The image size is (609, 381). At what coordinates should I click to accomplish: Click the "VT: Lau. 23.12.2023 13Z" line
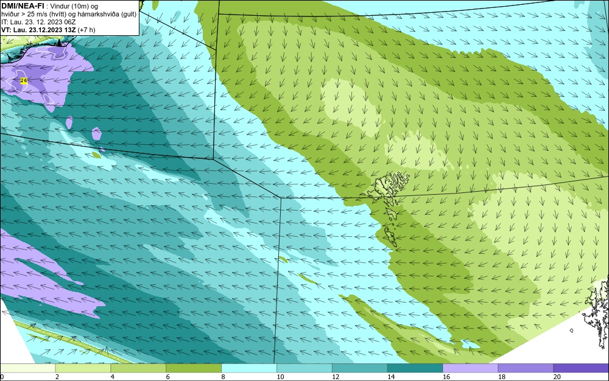click(x=38, y=30)
